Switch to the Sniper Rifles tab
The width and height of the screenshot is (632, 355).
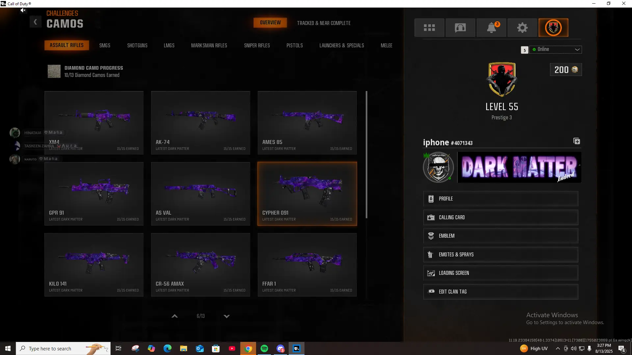click(257, 45)
